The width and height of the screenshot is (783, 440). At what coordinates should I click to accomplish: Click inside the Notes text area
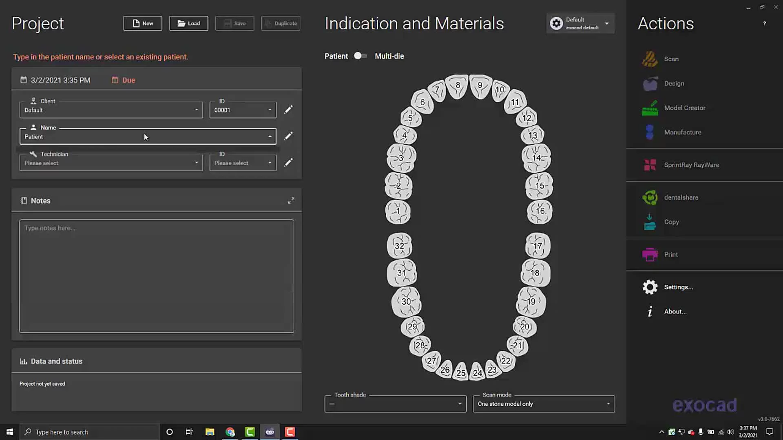pyautogui.click(x=156, y=276)
